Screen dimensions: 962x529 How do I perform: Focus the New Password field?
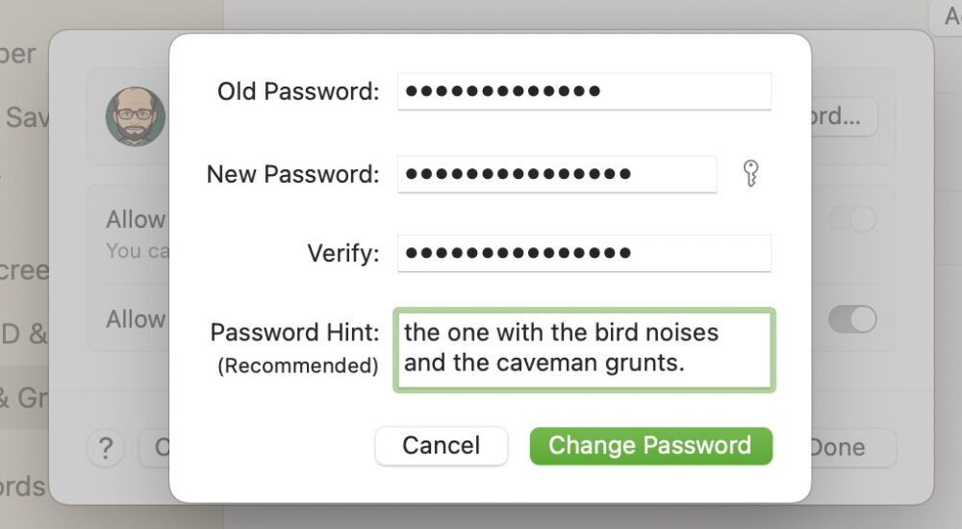click(x=557, y=174)
